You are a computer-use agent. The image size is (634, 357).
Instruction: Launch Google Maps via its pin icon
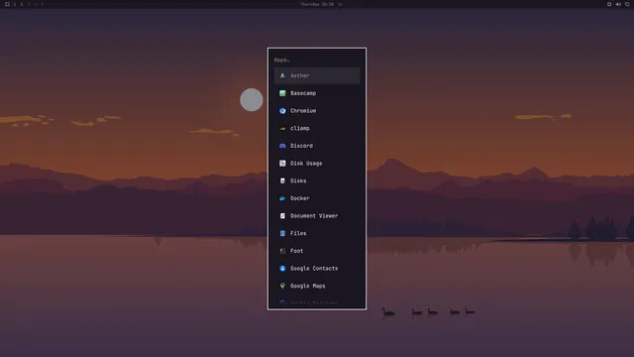click(282, 286)
